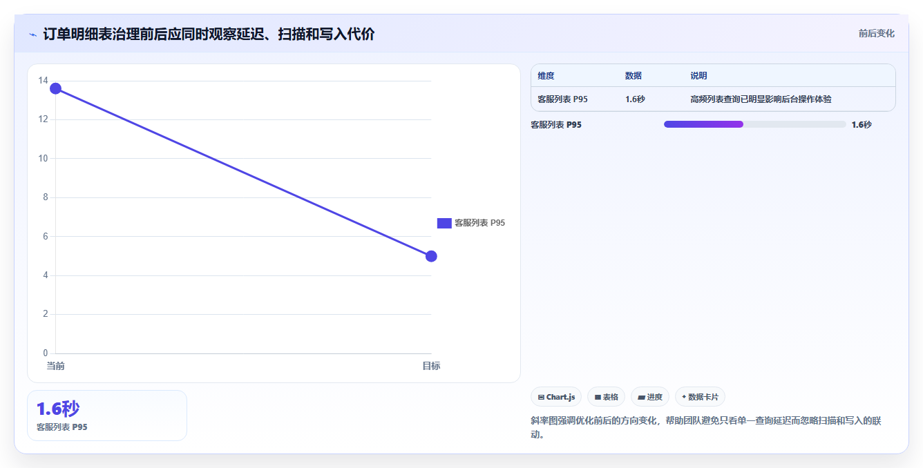
Task: Click the lightning icon beside the title
Action: (33, 35)
